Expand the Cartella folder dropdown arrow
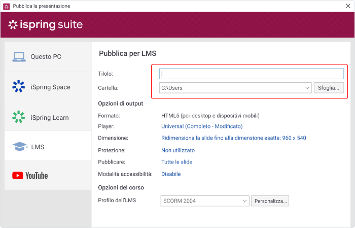 point(307,88)
